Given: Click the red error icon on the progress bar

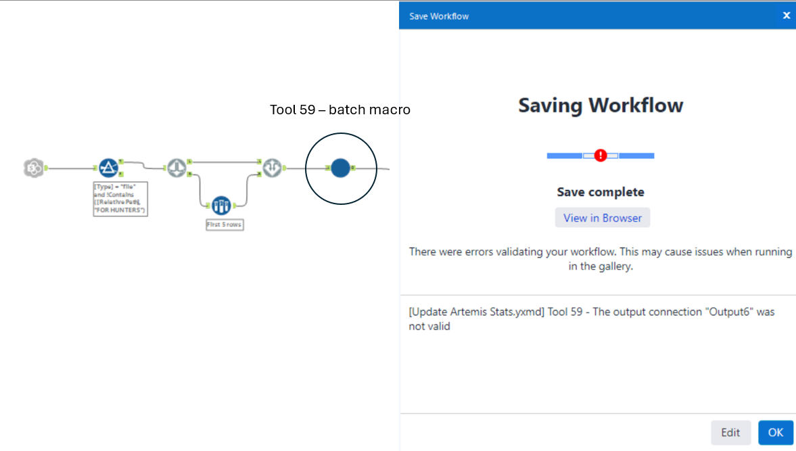Looking at the screenshot, I should tap(599, 155).
